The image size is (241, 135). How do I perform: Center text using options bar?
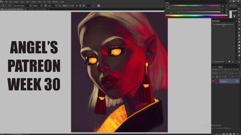pyautogui.click(x=80, y=6)
